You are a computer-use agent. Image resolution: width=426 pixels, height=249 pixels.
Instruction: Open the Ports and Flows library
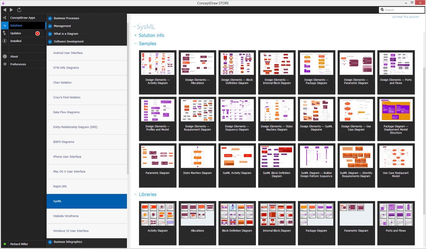tap(396, 223)
